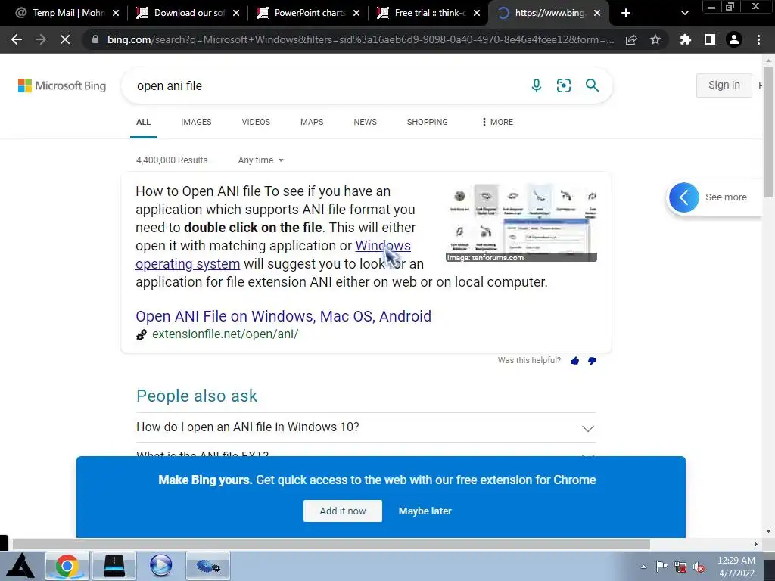Open a new browser tab with plus
Screen dimensions: 775x581
point(626,13)
